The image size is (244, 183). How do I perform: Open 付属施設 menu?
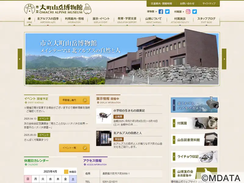click(180, 20)
